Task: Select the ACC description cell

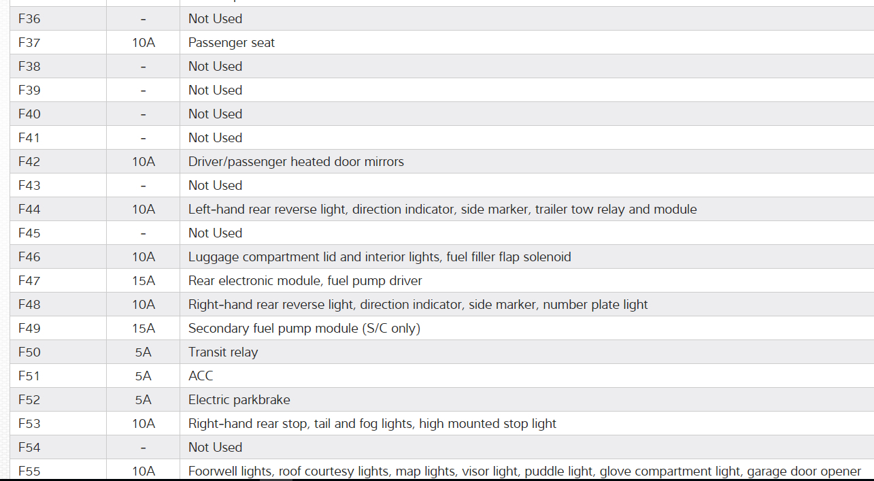Action: point(201,376)
